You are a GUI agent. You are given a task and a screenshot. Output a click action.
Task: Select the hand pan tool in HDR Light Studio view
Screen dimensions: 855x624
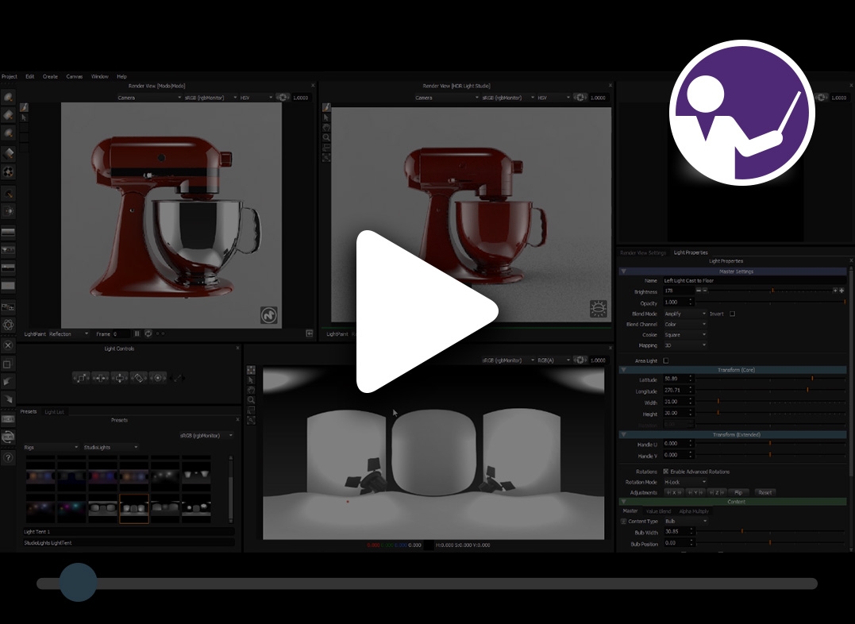pos(326,128)
